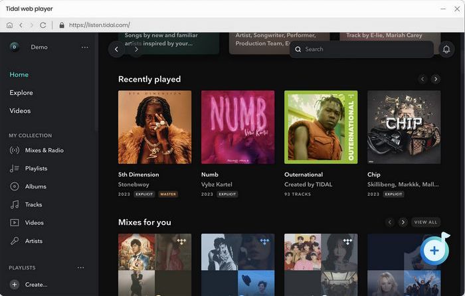The height and width of the screenshot is (296, 465).
Task: Click the plus icon to create playlist
Action: coord(14,285)
